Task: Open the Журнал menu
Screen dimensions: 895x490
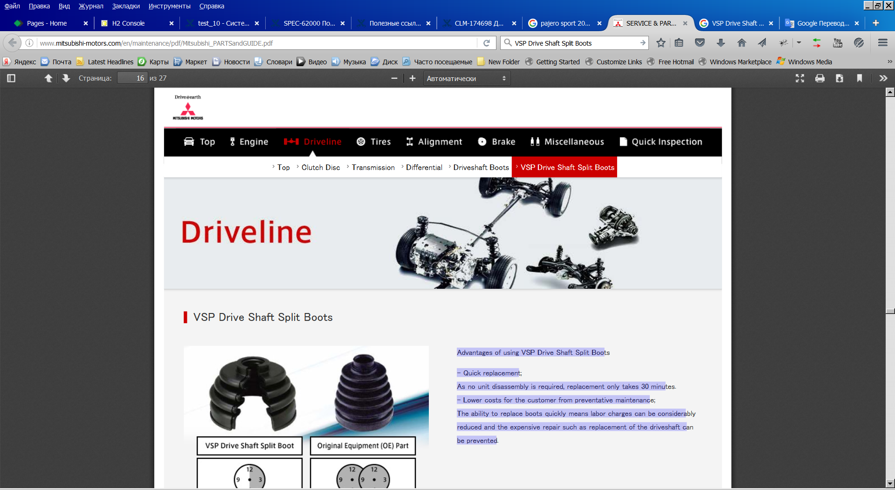Action: pos(90,6)
